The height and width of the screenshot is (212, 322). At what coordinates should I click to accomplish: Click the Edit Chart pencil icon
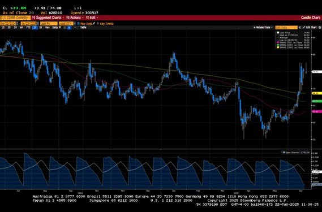click(x=304, y=28)
